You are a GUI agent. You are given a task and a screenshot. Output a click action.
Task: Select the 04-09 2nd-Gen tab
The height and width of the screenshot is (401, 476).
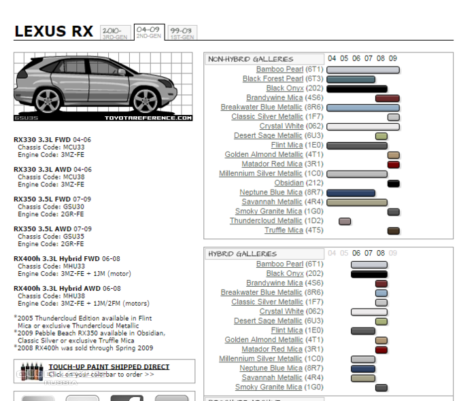(149, 32)
